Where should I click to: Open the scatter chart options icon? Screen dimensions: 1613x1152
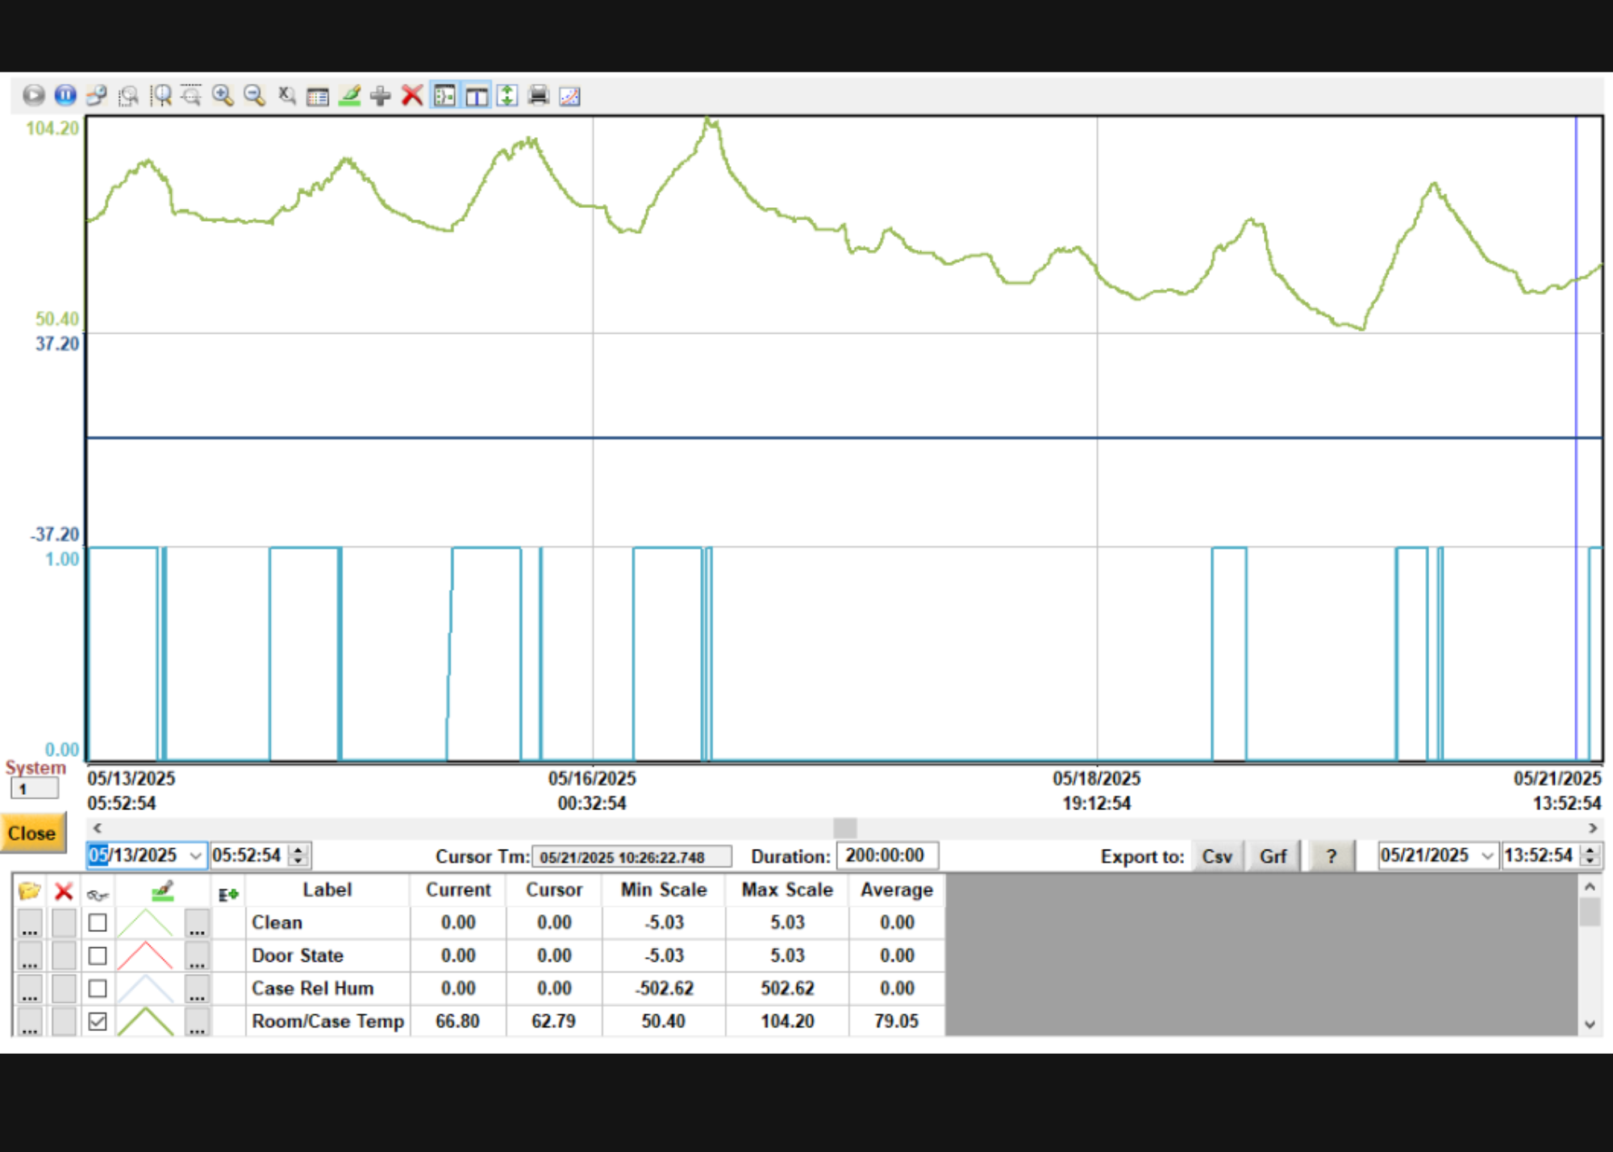(569, 97)
